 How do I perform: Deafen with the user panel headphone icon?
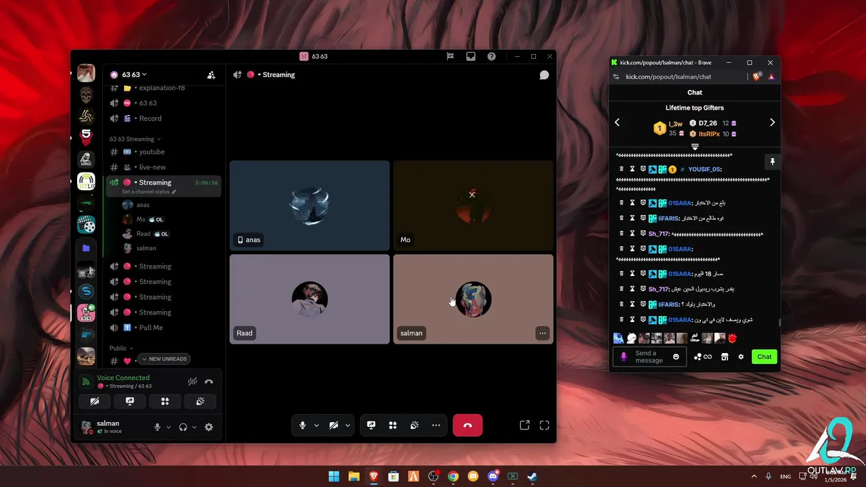coord(183,427)
